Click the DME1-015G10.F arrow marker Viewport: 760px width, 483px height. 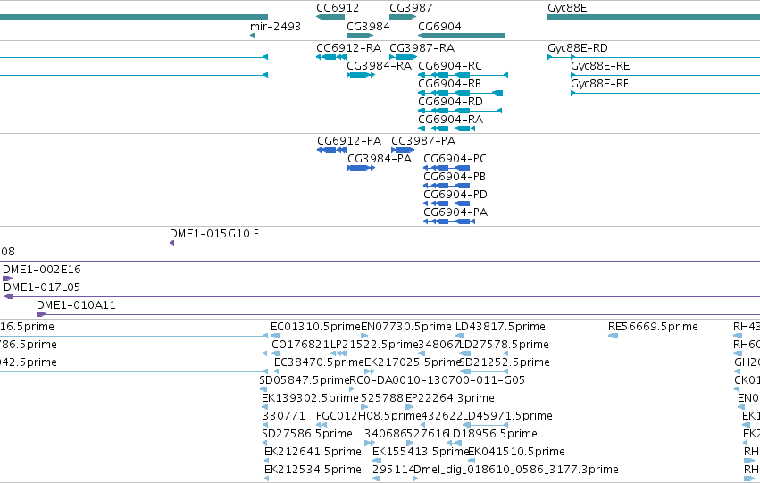coord(171,243)
